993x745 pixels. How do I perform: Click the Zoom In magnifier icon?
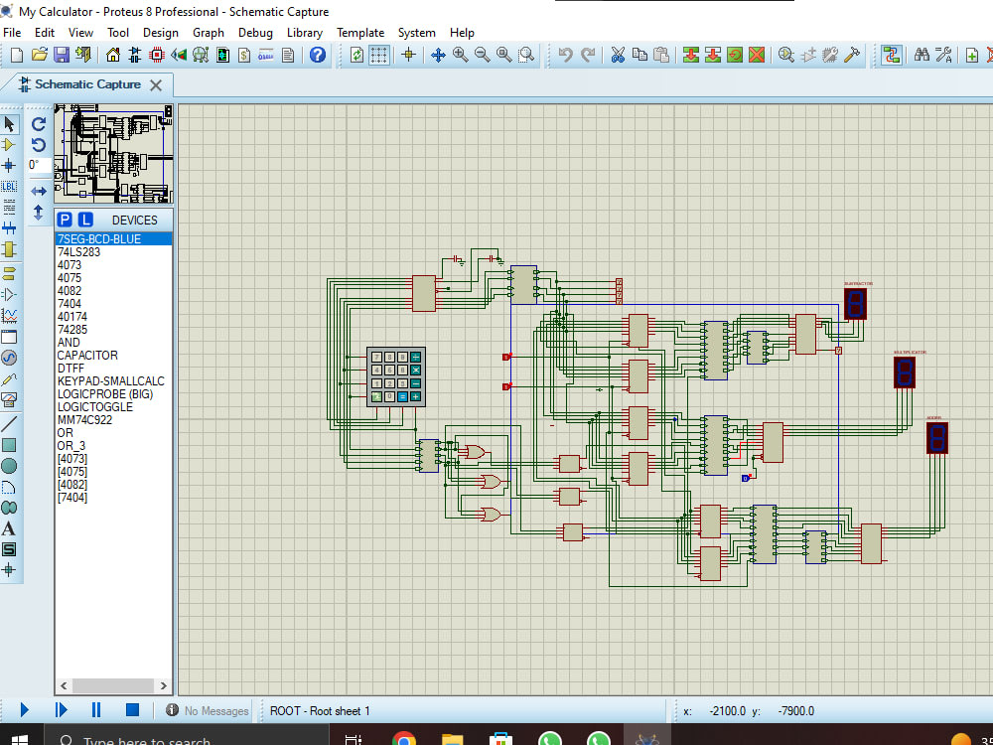[461, 55]
